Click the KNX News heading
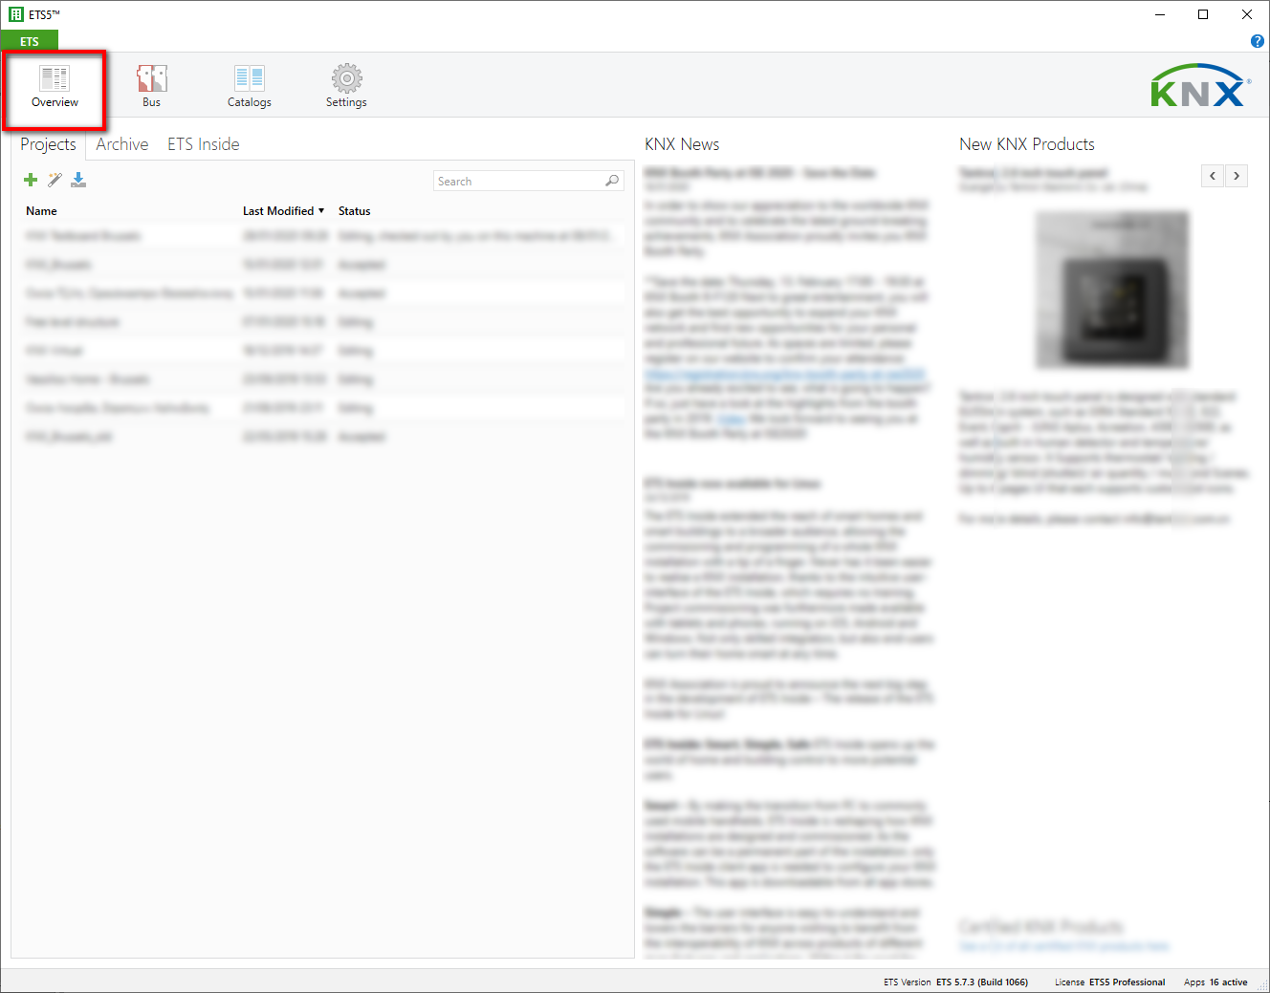The width and height of the screenshot is (1270, 993). [682, 144]
